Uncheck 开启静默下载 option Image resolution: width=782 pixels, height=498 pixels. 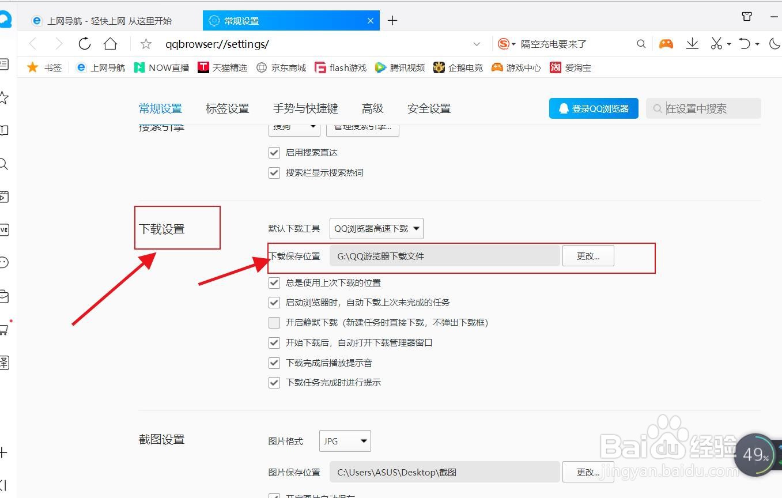pos(274,322)
